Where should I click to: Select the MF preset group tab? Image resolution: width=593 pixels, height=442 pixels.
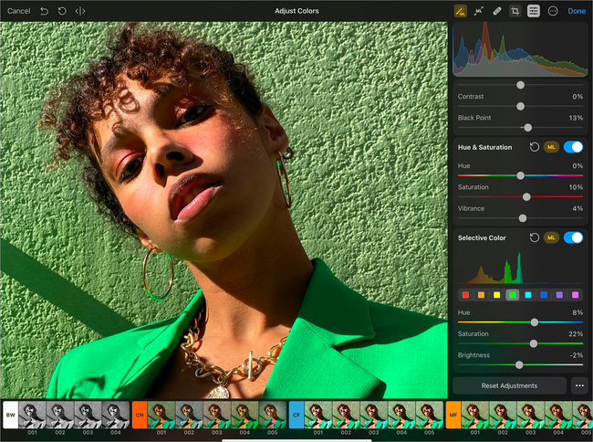pos(453,415)
